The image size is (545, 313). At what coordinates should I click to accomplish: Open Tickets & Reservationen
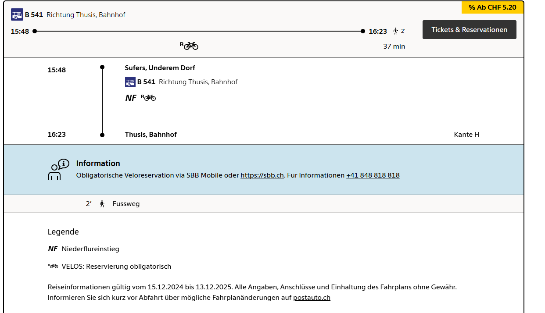(x=469, y=30)
